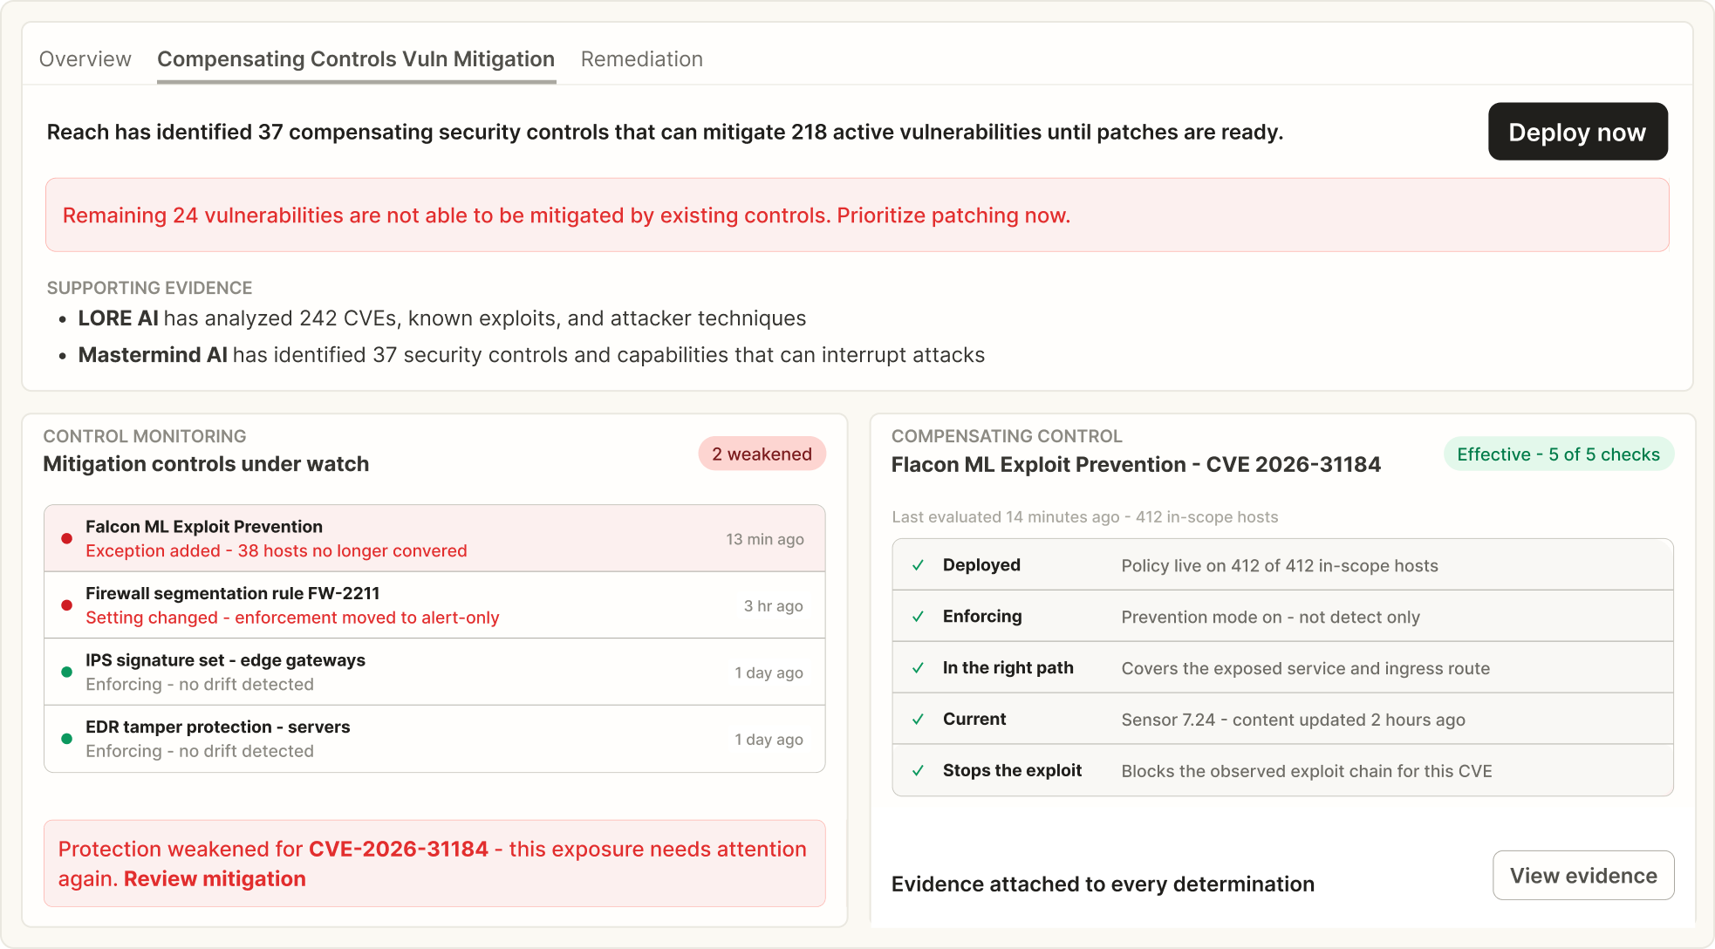The width and height of the screenshot is (1715, 949).
Task: Open the Remediation tab
Action: tap(642, 59)
